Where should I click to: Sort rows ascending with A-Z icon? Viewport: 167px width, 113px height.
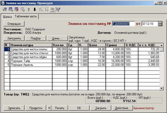(41, 10)
